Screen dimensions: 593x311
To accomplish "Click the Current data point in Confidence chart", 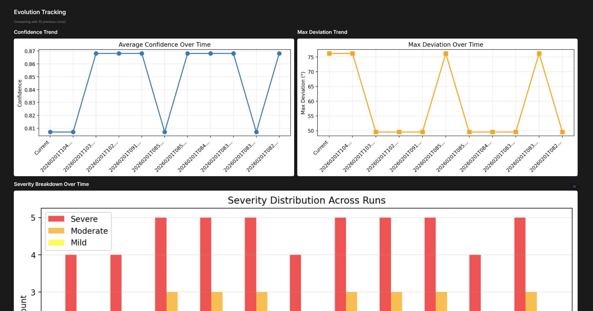I will (50, 132).
